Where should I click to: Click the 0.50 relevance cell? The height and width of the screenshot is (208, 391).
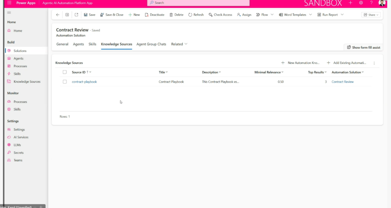[281, 82]
